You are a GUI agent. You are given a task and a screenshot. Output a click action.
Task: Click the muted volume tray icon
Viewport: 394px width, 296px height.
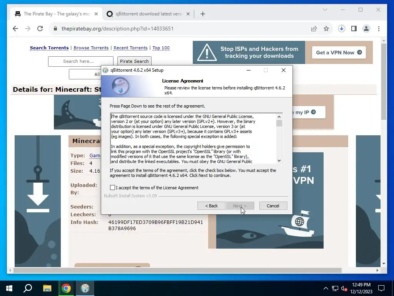point(344,288)
